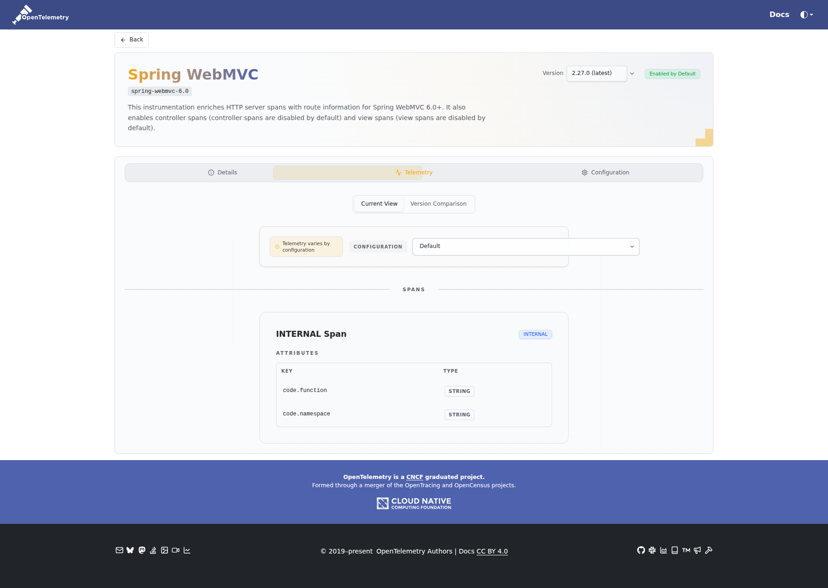This screenshot has height=588, width=828.
Task: Click the code.namespace attribute key
Action: click(306, 414)
